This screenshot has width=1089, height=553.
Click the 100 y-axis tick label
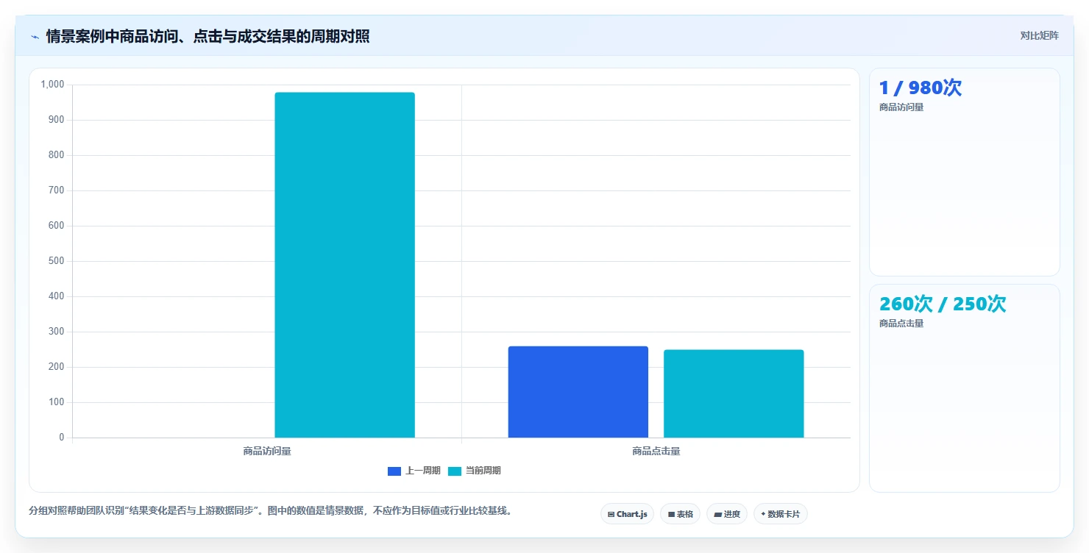pos(57,402)
